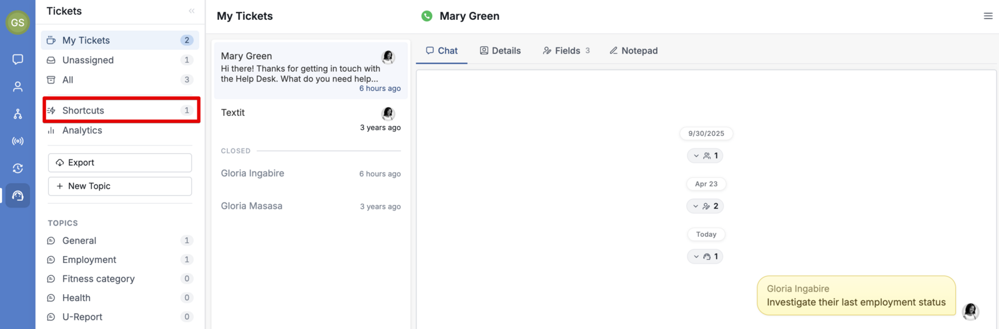
Task: Open Shortcuts in the tickets menu
Action: pyautogui.click(x=121, y=110)
